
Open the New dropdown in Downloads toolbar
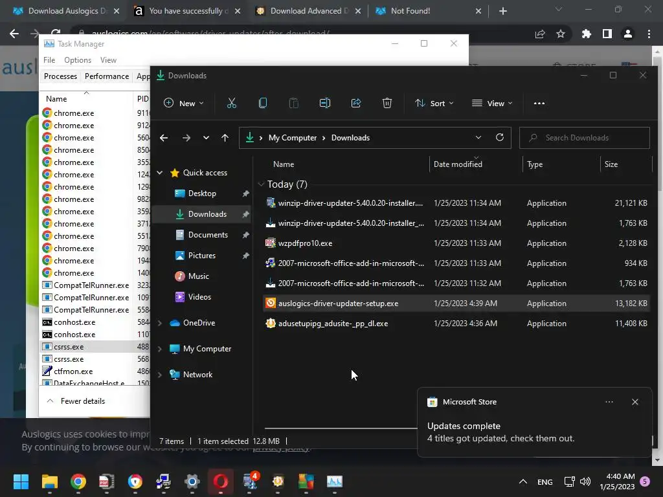tap(183, 103)
